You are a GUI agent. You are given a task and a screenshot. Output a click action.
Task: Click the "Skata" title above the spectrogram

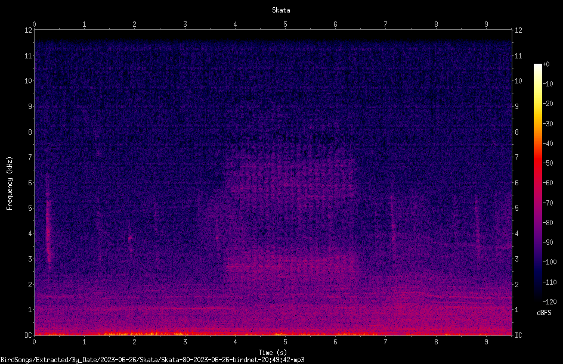(x=281, y=10)
